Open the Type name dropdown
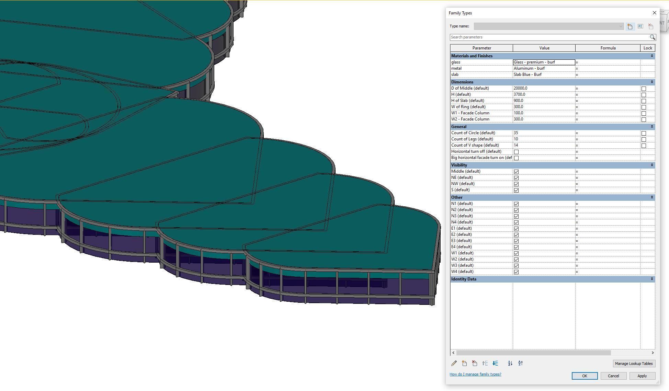669x391 pixels. tap(621, 26)
